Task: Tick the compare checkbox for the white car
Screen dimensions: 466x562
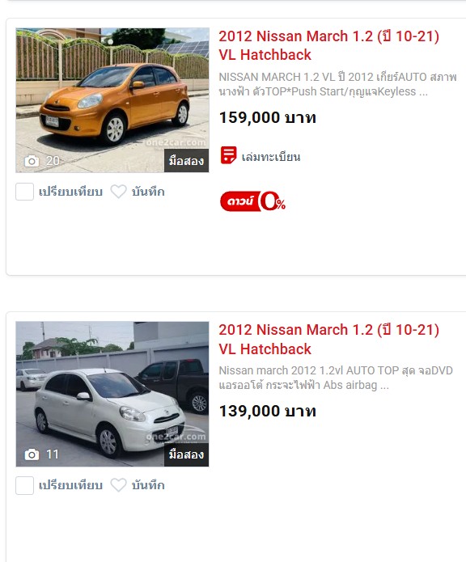Action: [25, 485]
